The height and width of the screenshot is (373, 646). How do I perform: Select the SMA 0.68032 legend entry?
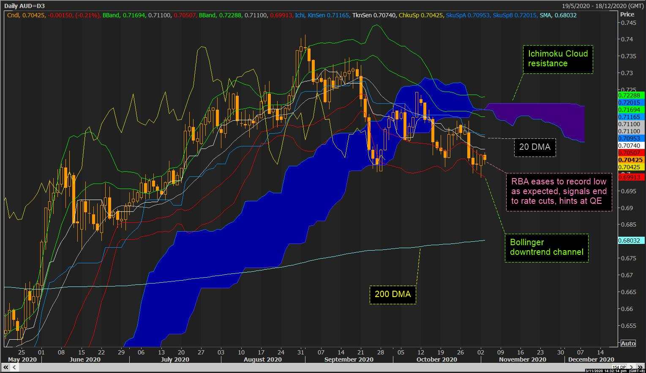pos(559,15)
